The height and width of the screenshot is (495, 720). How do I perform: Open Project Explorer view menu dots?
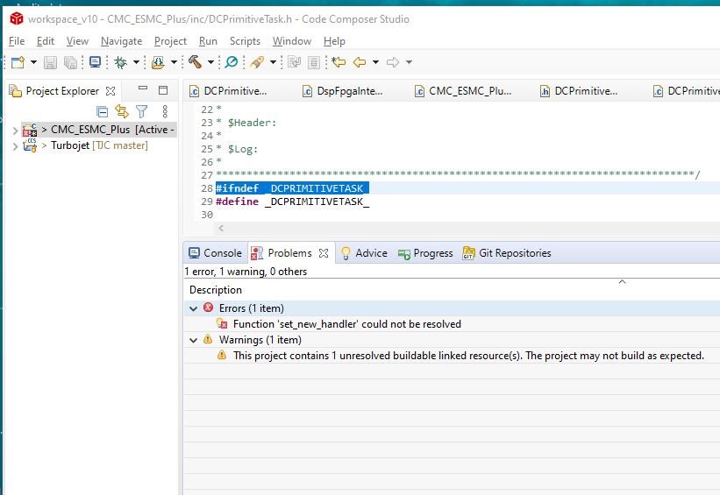click(165, 111)
